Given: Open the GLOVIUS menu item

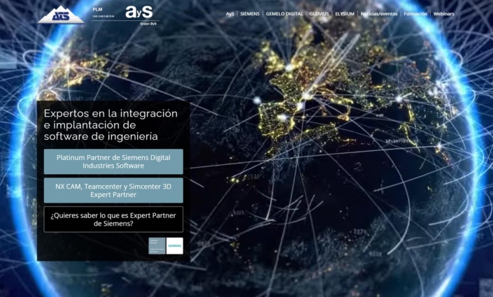Looking at the screenshot, I should point(319,14).
